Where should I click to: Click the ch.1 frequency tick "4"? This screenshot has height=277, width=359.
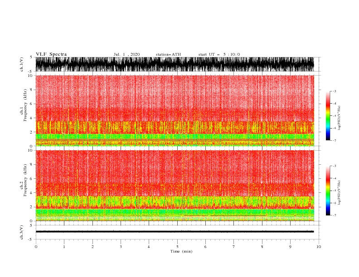click(31, 118)
